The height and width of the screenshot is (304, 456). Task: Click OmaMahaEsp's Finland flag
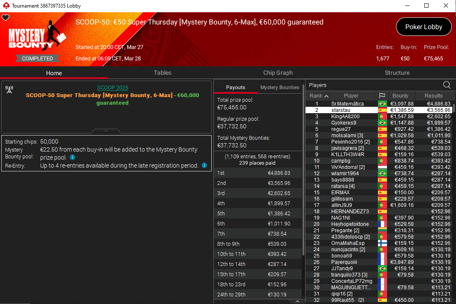pyautogui.click(x=382, y=243)
